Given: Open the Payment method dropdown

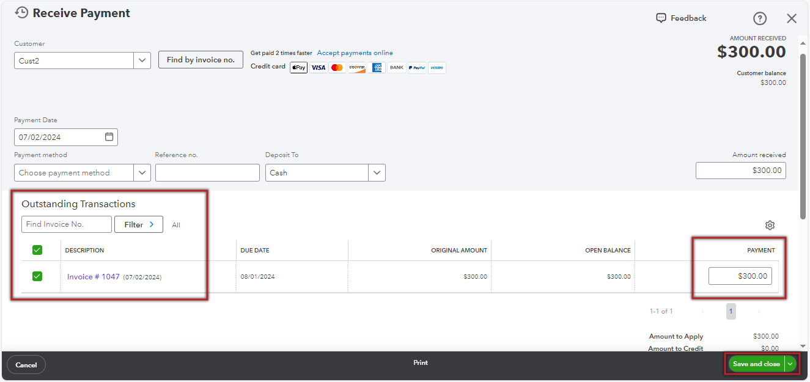Looking at the screenshot, I should [x=142, y=173].
